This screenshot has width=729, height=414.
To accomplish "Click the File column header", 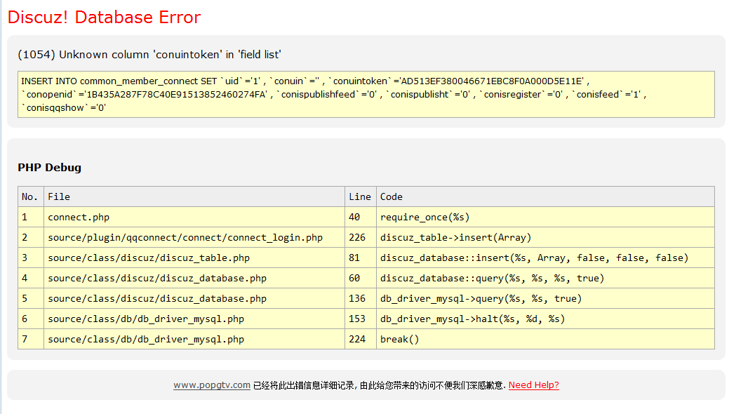I will (x=194, y=196).
